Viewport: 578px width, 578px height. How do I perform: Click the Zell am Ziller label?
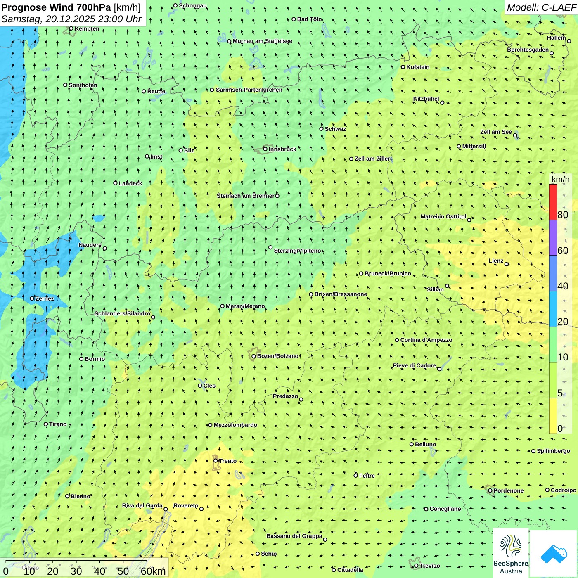[x=372, y=159]
